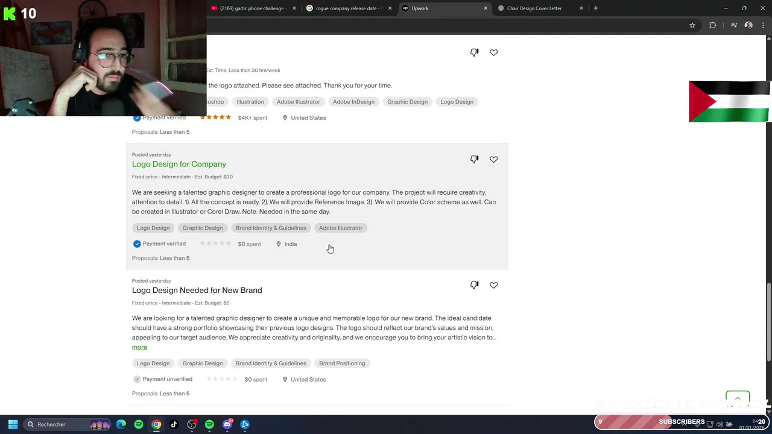Open Spotify icon between Edge and Chrome
Image resolution: width=772 pixels, height=434 pixels.
139,424
